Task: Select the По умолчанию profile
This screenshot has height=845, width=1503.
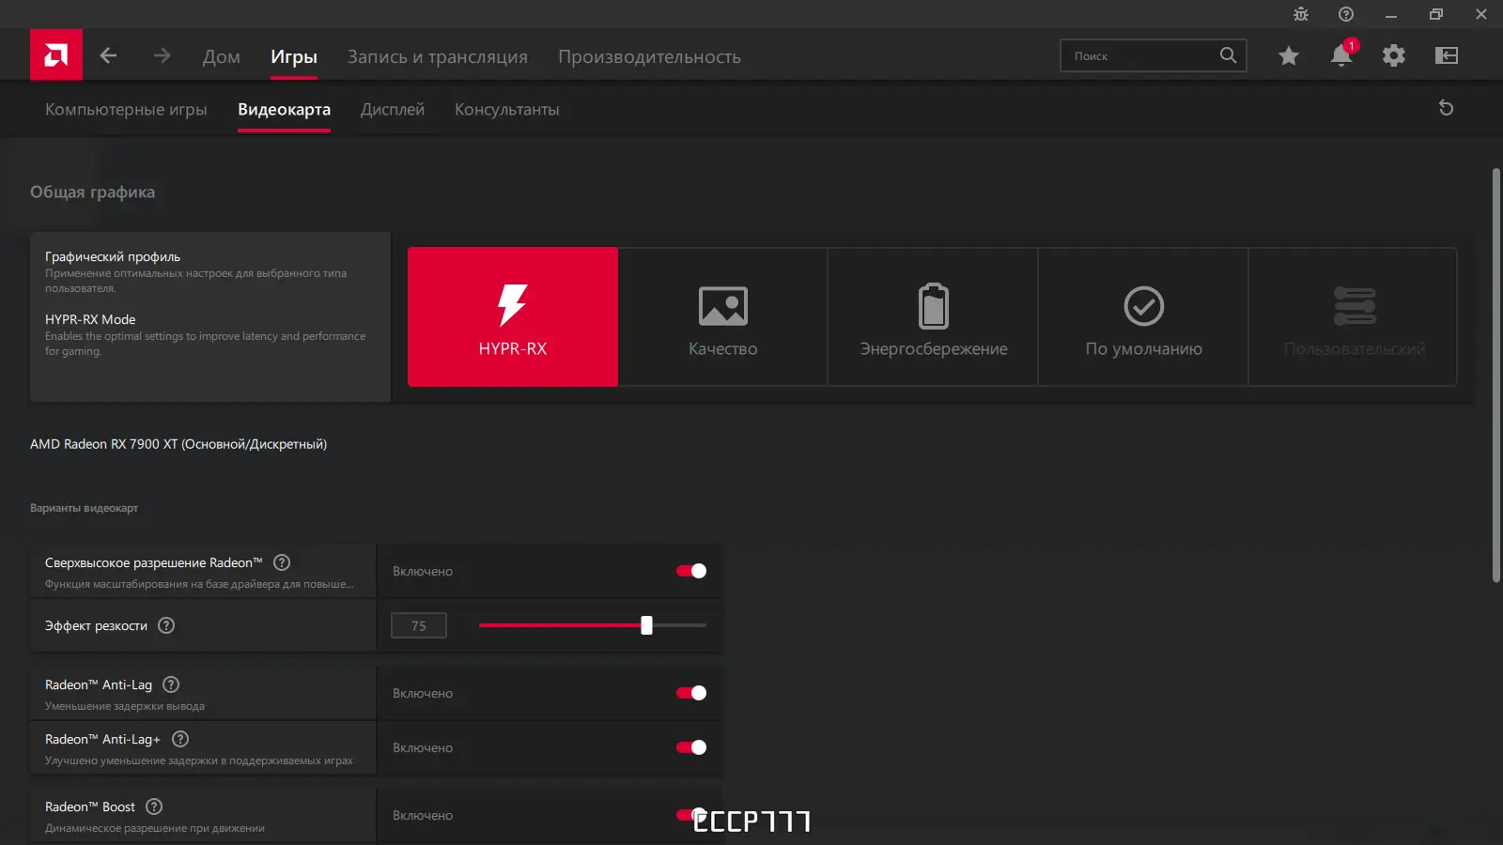Action: tap(1142, 317)
